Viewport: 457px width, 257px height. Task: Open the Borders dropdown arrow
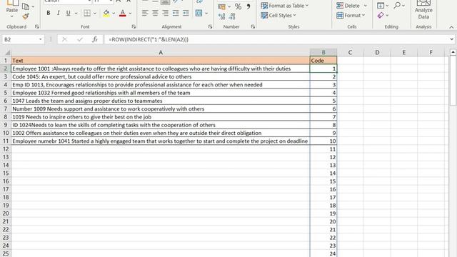point(95,13)
